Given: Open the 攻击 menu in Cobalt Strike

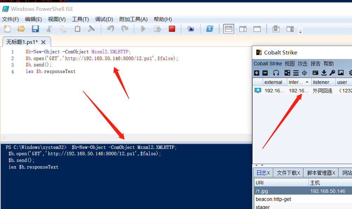Looking at the screenshot, I should (x=302, y=64).
